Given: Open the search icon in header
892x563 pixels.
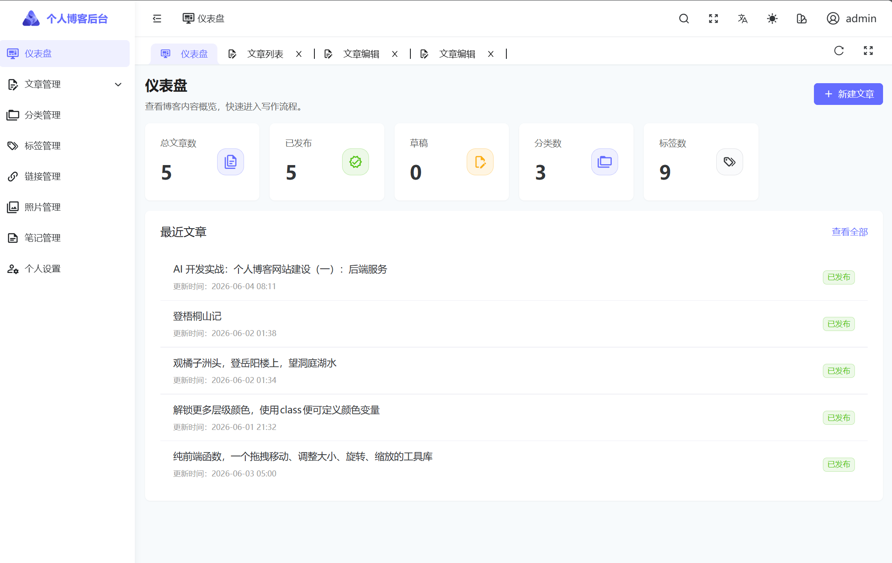Looking at the screenshot, I should pos(684,18).
